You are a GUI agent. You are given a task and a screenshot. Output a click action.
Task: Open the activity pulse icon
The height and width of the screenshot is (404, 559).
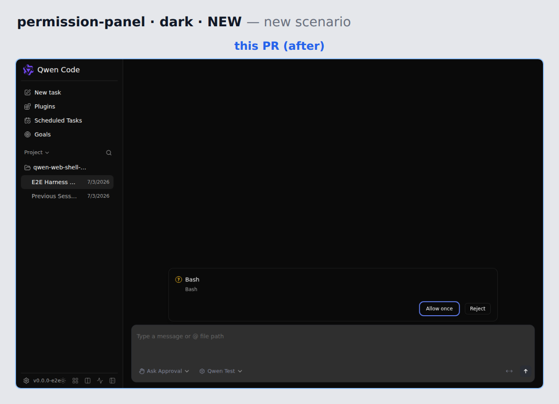tap(100, 381)
